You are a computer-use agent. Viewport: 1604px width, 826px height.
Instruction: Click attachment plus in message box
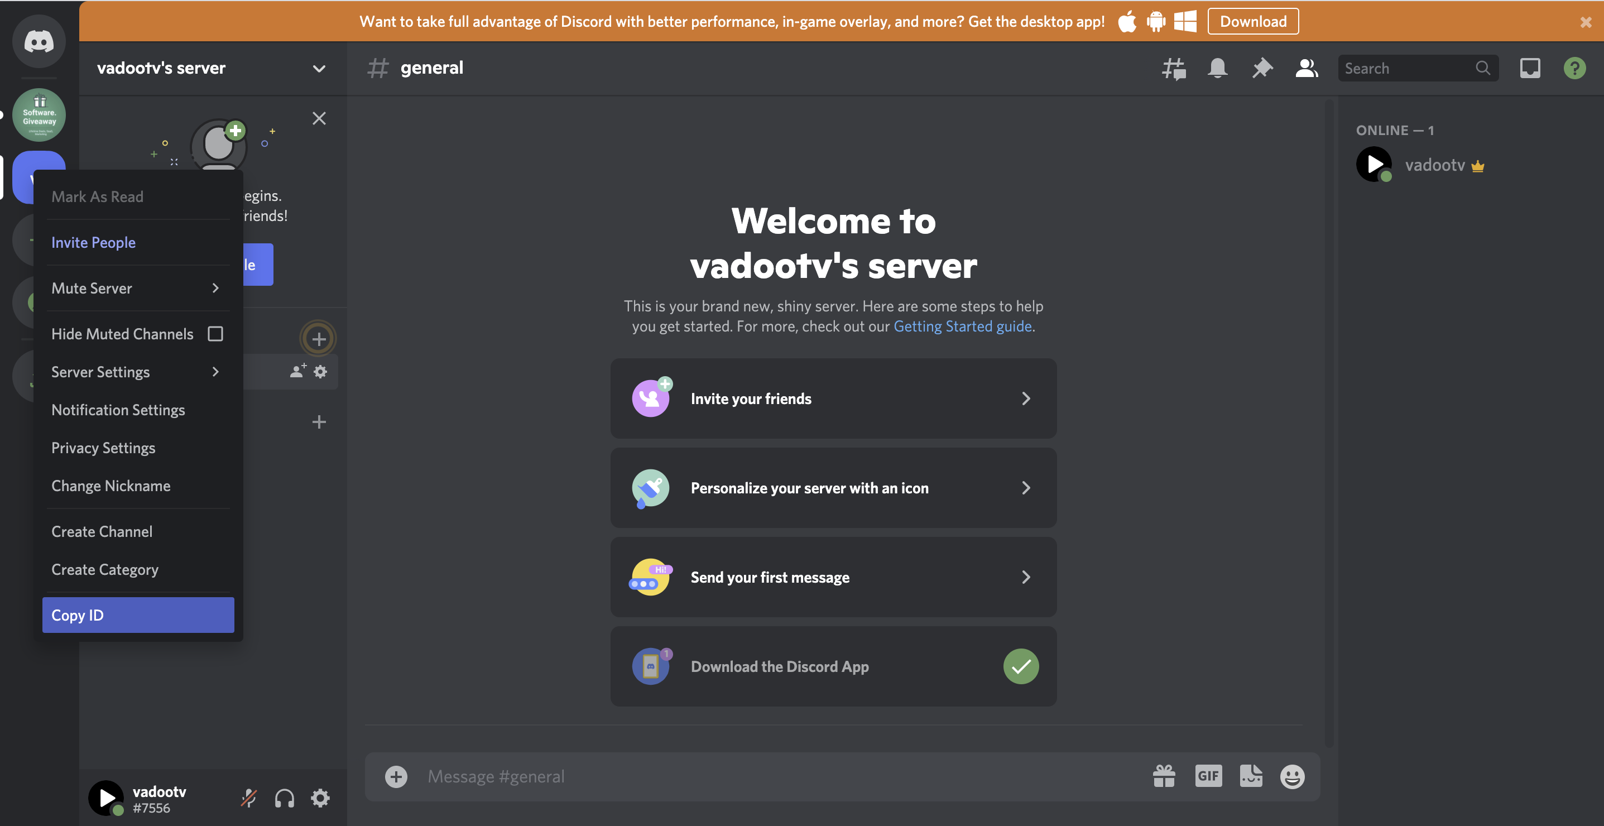pos(396,776)
